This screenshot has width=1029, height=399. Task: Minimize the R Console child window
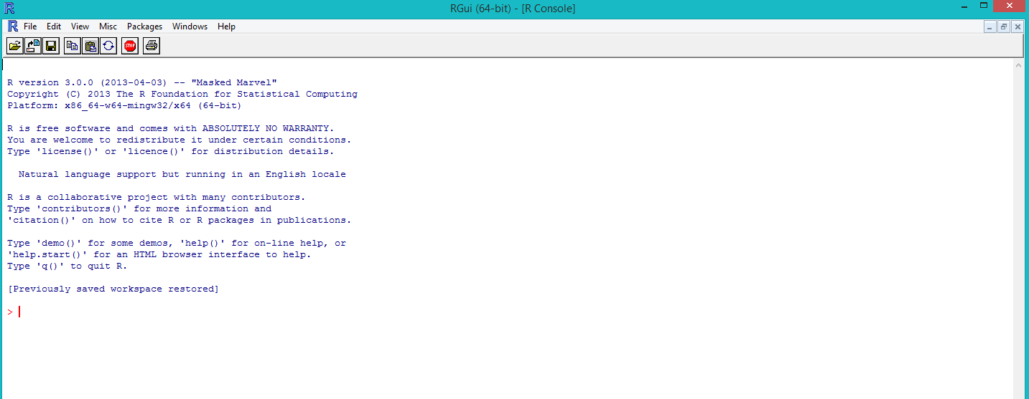990,27
